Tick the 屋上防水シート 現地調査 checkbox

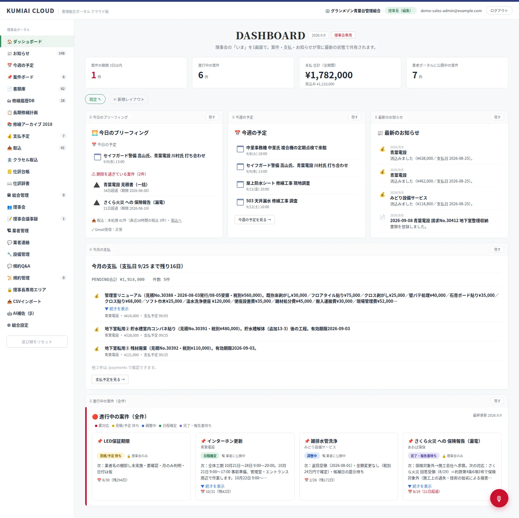tap(240, 185)
